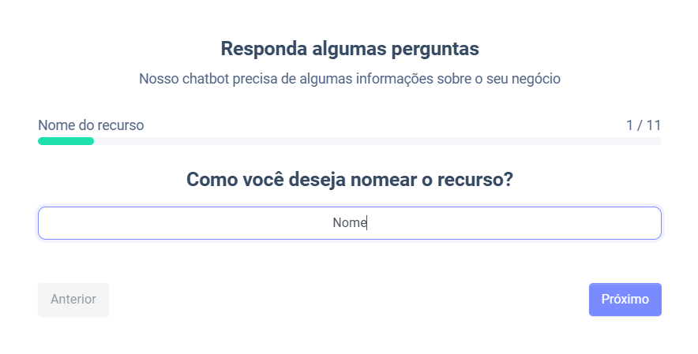Go back using the Anterior button

point(73,300)
